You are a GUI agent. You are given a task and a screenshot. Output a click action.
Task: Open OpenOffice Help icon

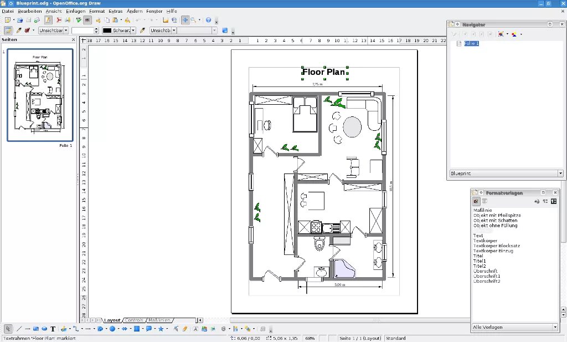tap(208, 21)
